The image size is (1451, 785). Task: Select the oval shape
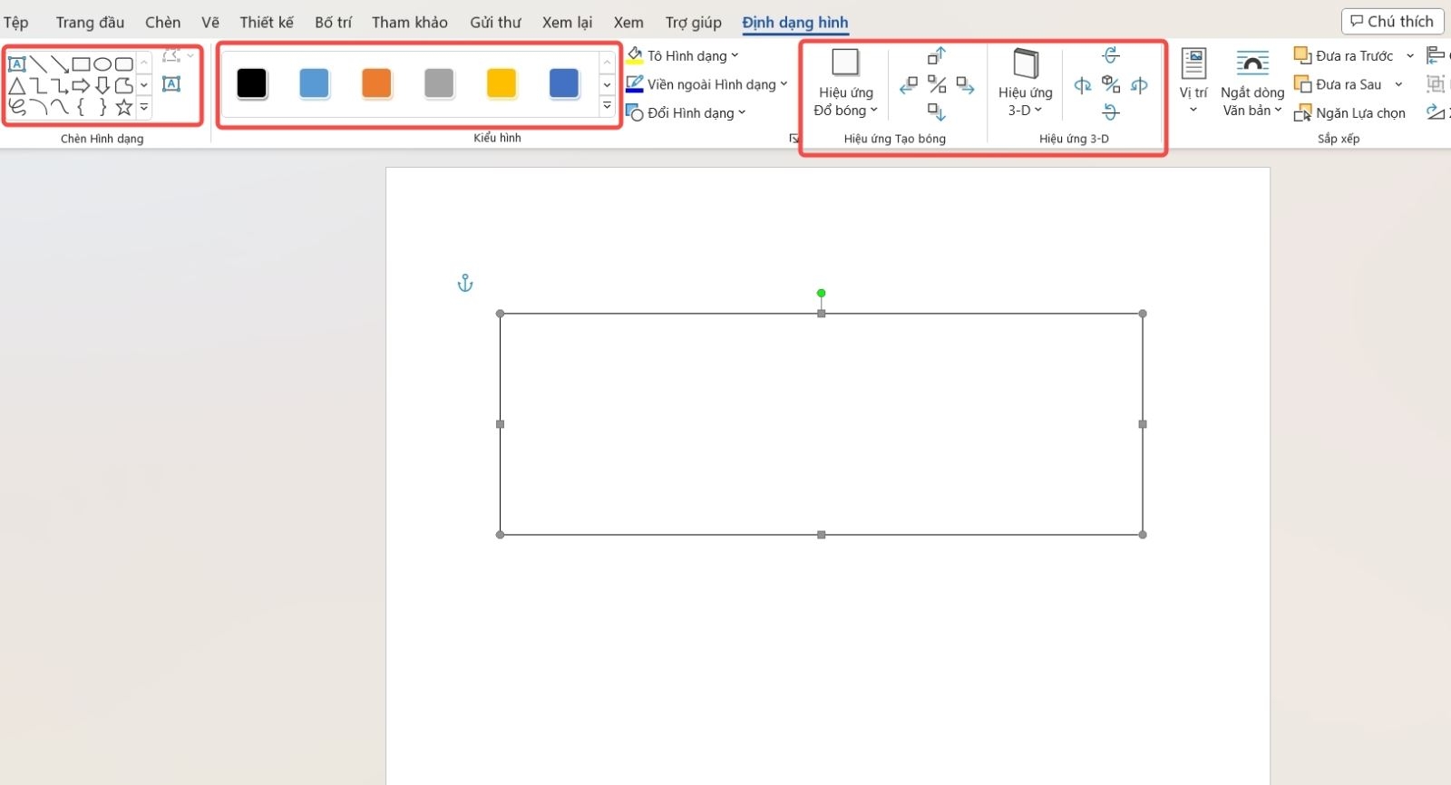102,64
